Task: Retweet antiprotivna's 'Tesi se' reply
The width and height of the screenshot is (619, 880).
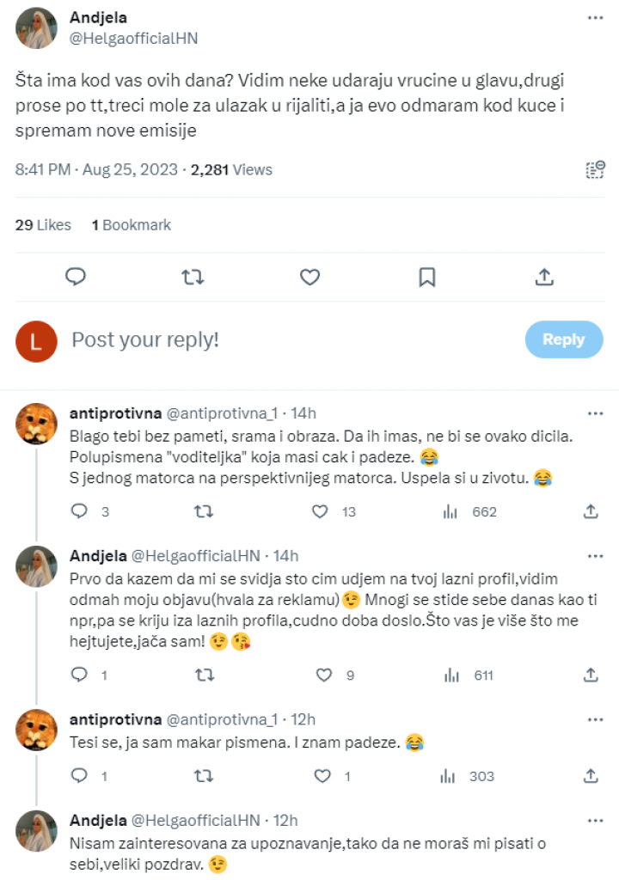Action: [203, 776]
